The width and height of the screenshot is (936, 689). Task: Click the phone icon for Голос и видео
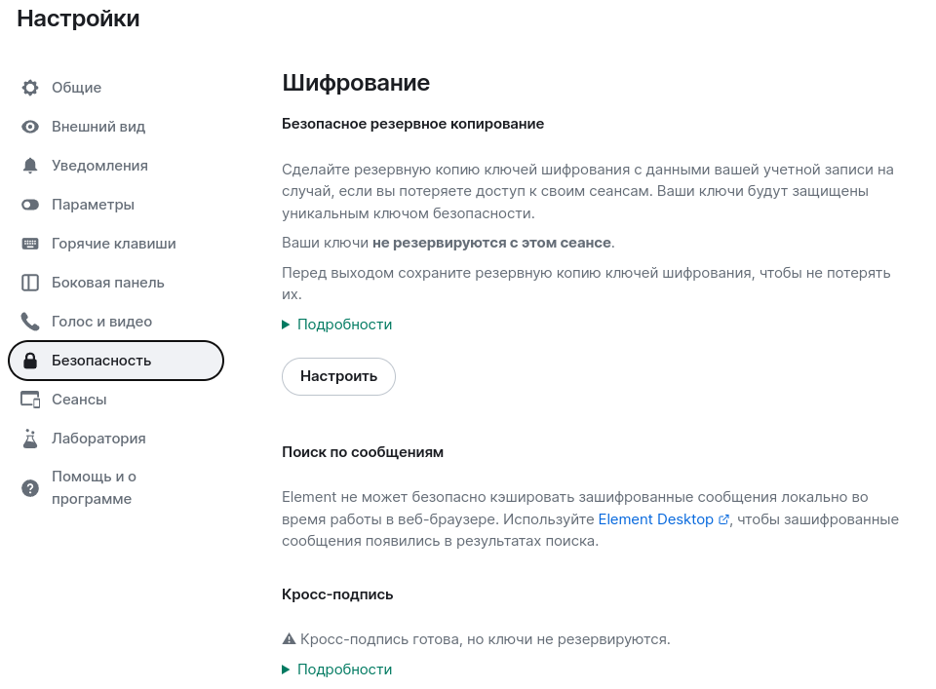(30, 322)
